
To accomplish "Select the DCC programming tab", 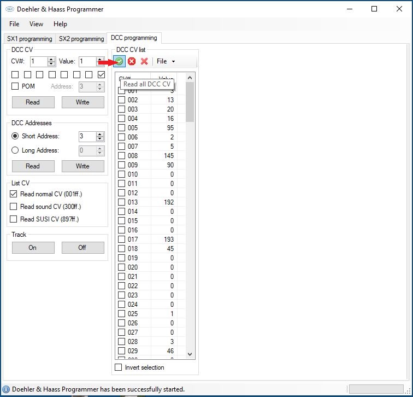I will [x=134, y=38].
